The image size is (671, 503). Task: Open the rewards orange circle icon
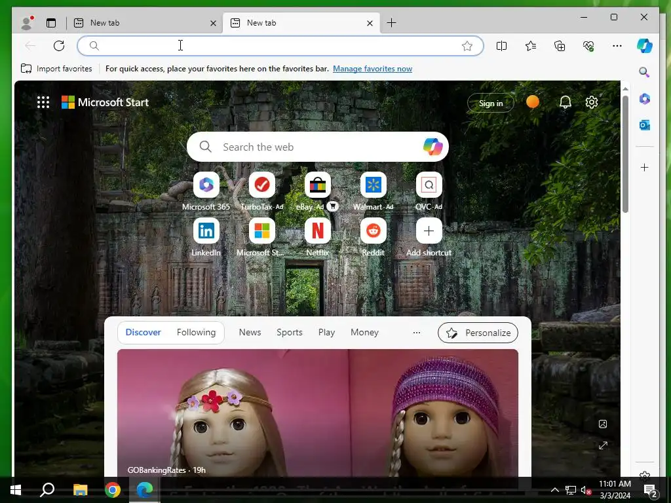[532, 102]
